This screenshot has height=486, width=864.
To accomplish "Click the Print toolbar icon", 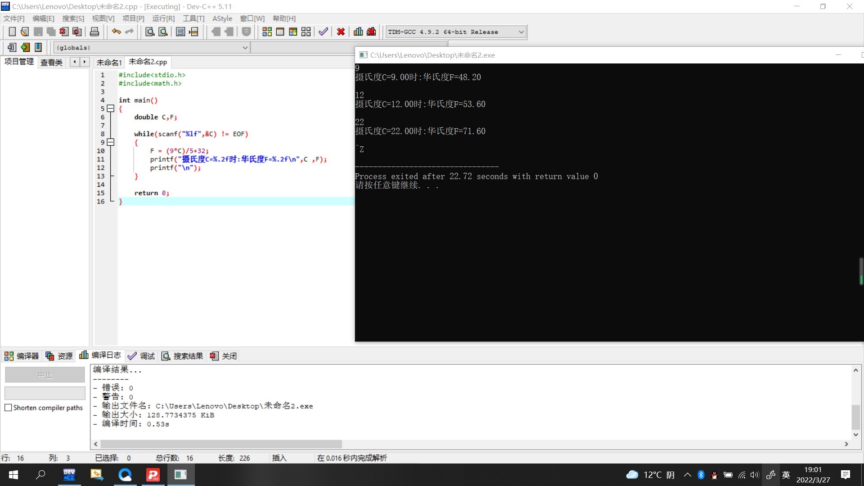I will pyautogui.click(x=94, y=31).
